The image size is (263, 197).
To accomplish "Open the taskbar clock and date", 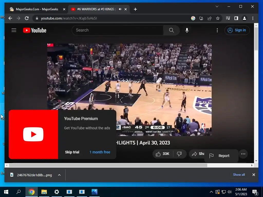I will tap(241, 192).
